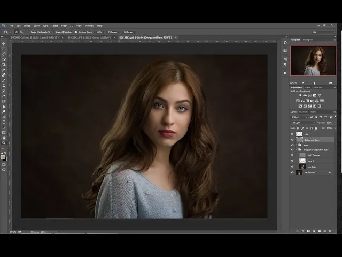This screenshot has height=257, width=342.
Task: Select the Hand tool
Action: pos(4,138)
